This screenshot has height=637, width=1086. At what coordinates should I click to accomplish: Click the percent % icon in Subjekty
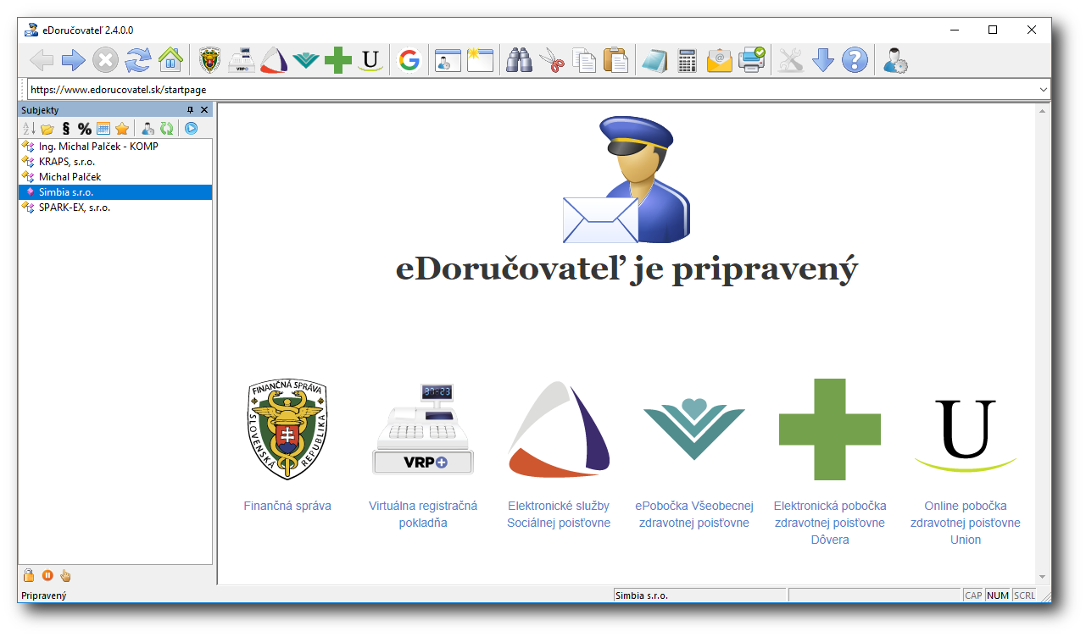(x=84, y=129)
